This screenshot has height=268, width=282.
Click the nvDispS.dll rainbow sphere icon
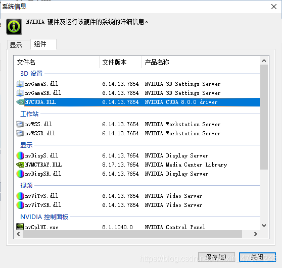pos(20,155)
